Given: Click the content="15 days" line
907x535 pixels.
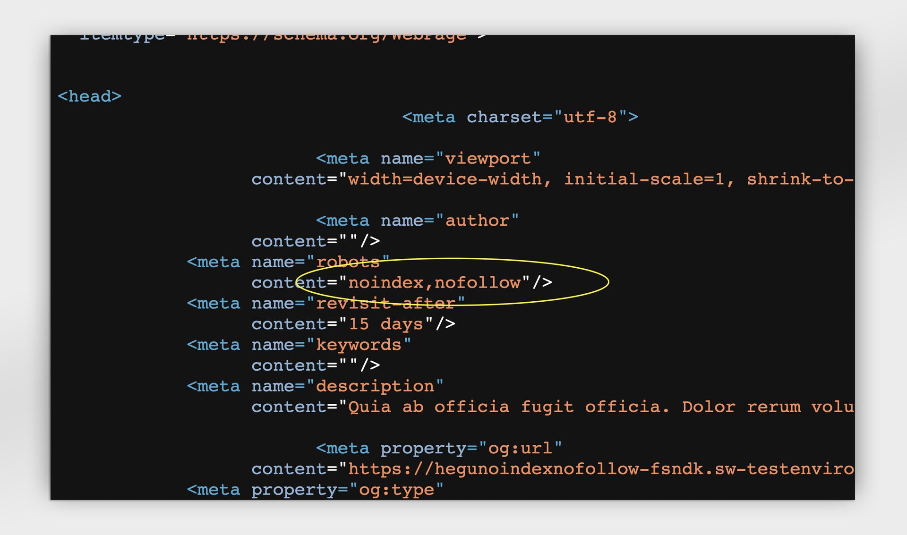Looking at the screenshot, I should (353, 324).
